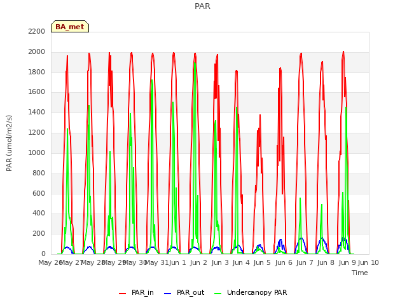The height and width of the screenshot is (305, 407).
Task: Toggle PAR_in series via legend label
Action: pyautogui.click(x=142, y=292)
